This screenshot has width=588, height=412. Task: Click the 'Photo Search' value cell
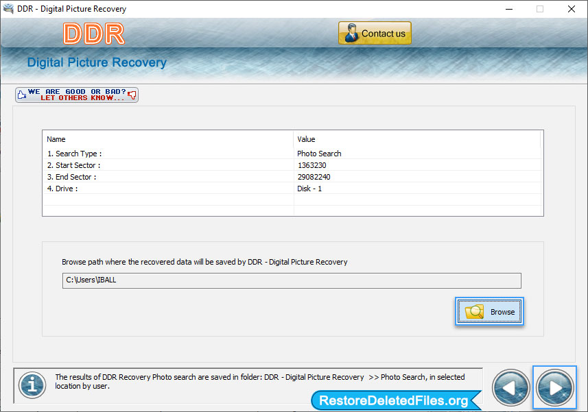coord(319,154)
